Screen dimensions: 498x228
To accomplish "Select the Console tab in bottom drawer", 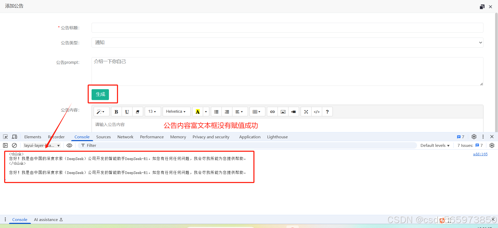I will (x=20, y=219).
